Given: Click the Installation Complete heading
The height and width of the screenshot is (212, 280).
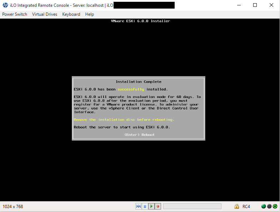Looking at the screenshot, I should [139, 82].
